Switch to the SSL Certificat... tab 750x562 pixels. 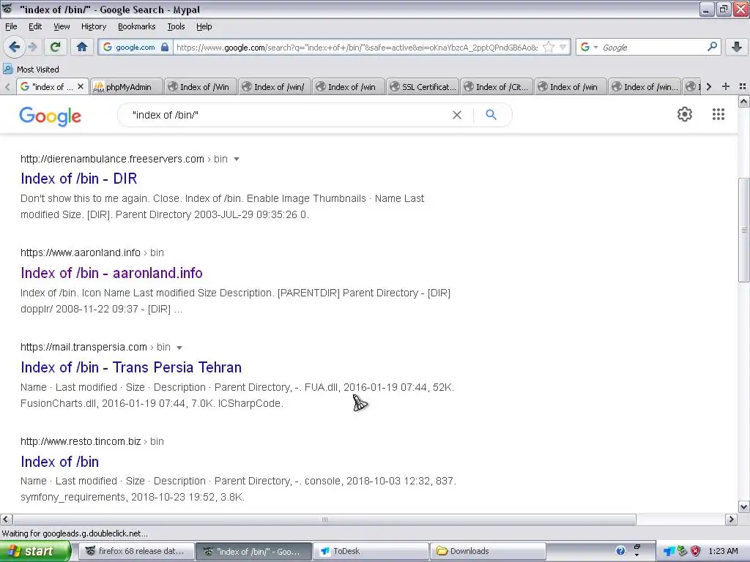[x=423, y=86]
